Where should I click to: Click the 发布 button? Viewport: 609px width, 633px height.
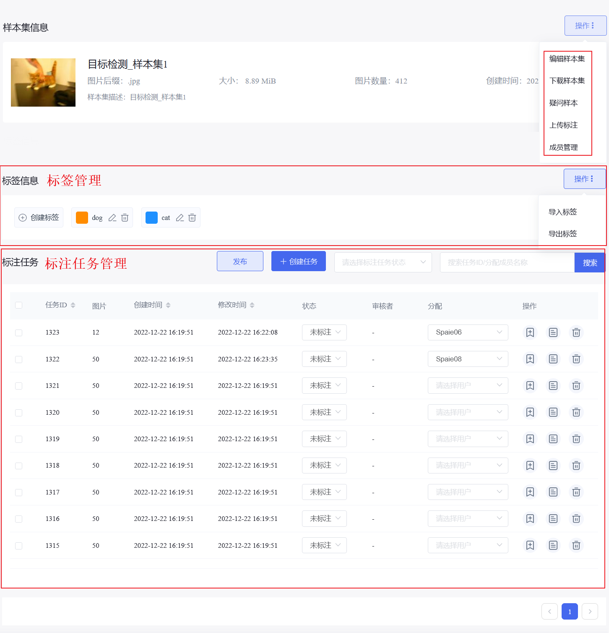(240, 261)
